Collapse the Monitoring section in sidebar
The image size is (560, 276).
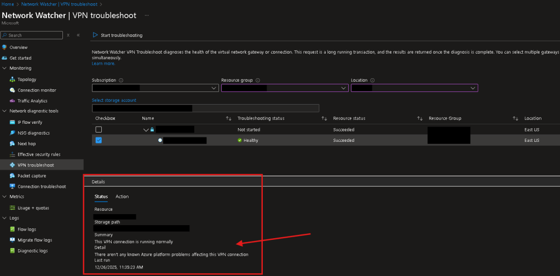click(x=4, y=68)
